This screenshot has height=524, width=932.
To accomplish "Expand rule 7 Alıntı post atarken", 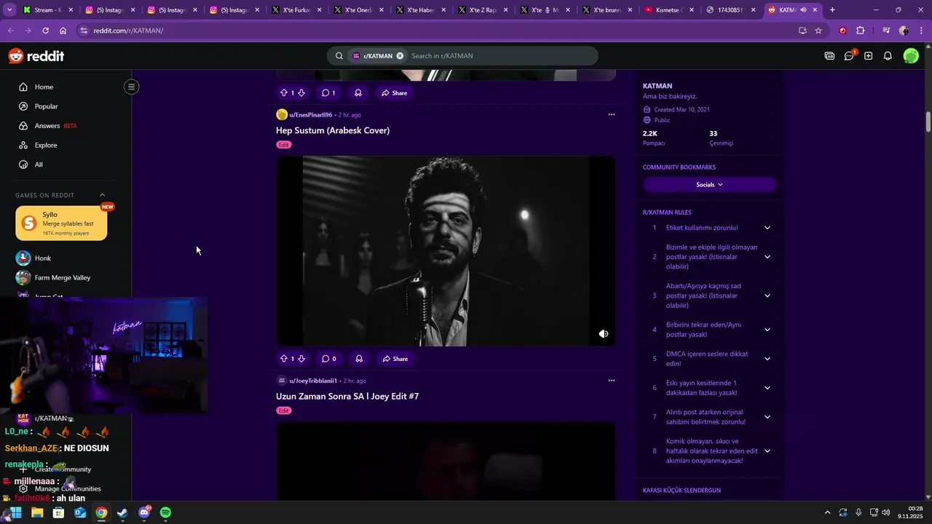I will 767,417.
